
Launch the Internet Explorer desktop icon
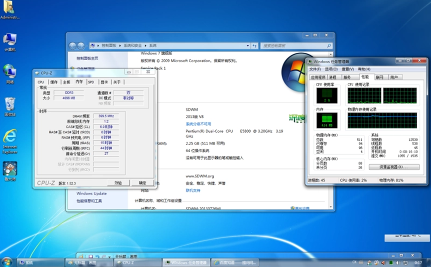coord(10,142)
